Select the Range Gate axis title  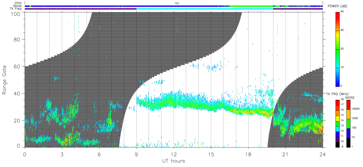point(4,80)
